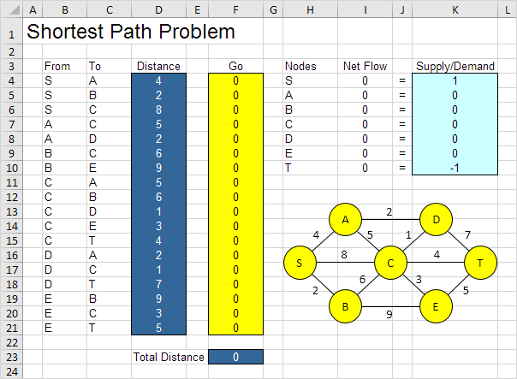Select node C circle in the diagram
The width and height of the screenshot is (517, 379).
390,263
